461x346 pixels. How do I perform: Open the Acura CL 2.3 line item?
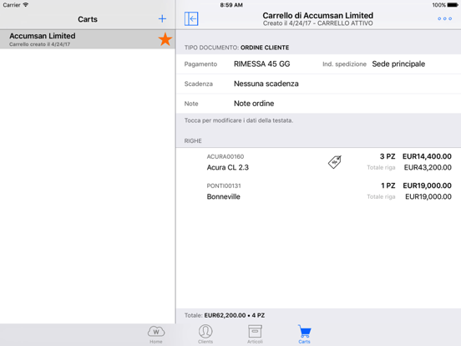318,162
